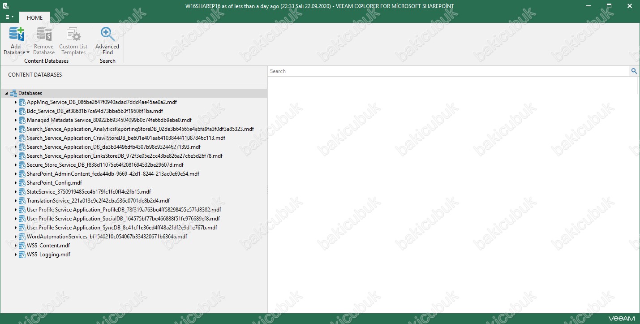Click the CrawlStoreDB database icon
Image resolution: width=640 pixels, height=324 pixels.
click(22, 138)
